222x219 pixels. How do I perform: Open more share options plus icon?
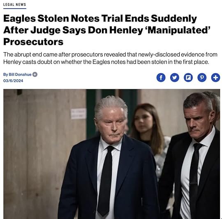215,78
